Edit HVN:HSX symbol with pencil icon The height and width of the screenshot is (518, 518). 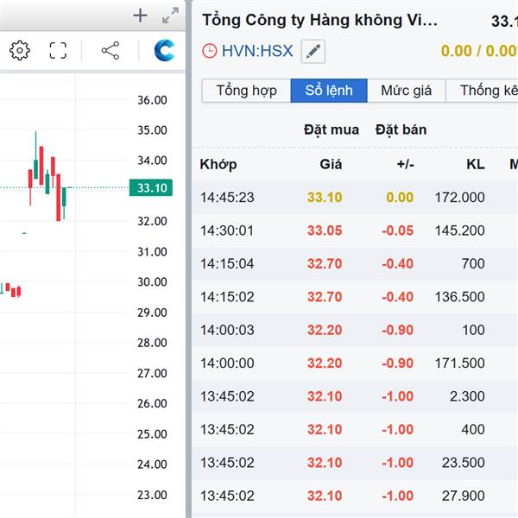click(313, 51)
